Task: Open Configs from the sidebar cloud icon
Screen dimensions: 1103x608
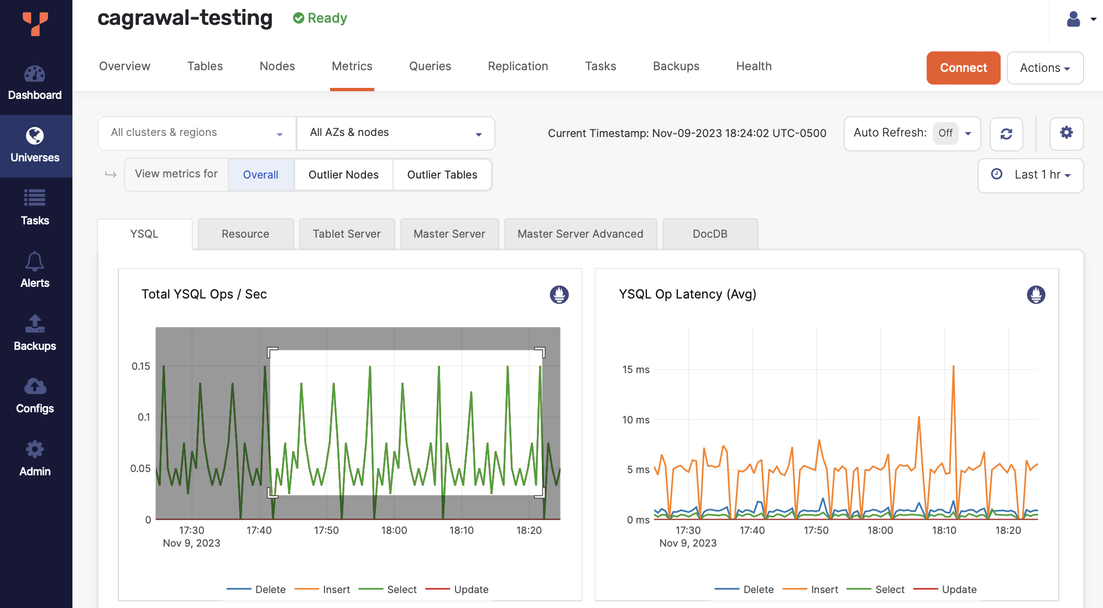Action: pos(35,395)
